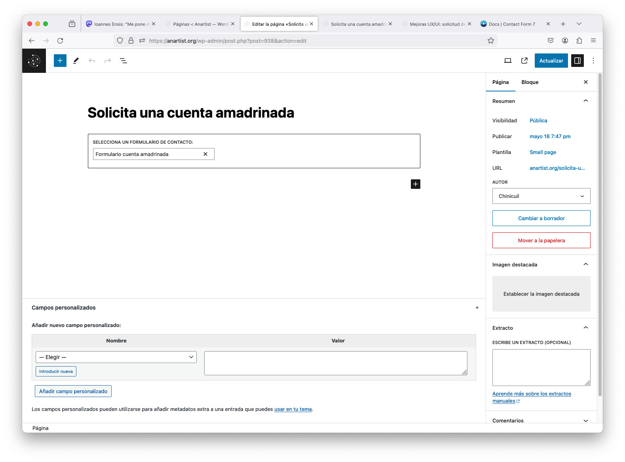
Task: Open site permissions icon in address bar
Action: click(x=142, y=40)
